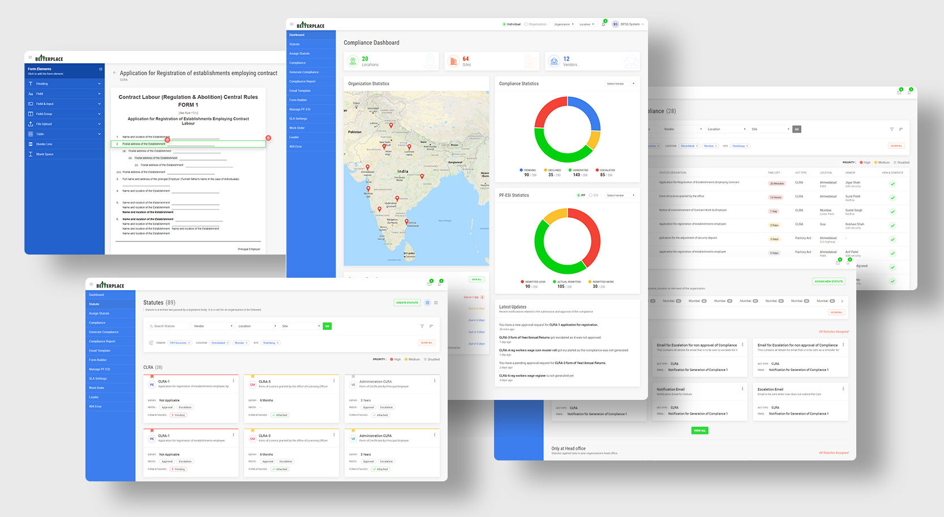Open the BPSS System account dropdown

click(629, 24)
